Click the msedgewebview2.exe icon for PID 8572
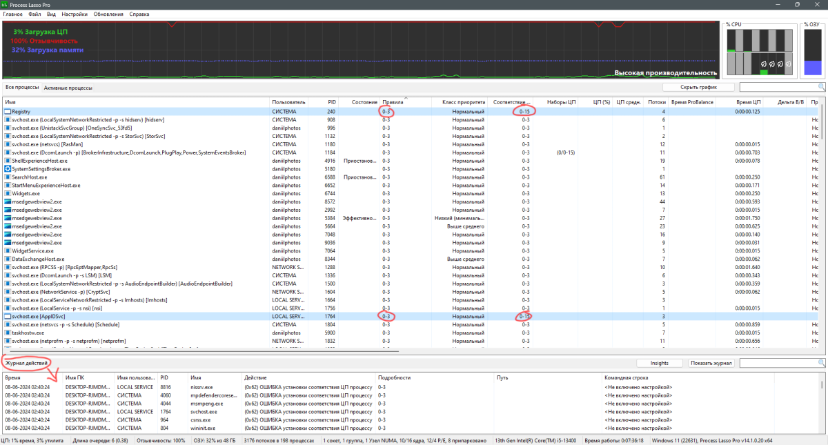828x445 pixels. coord(8,202)
